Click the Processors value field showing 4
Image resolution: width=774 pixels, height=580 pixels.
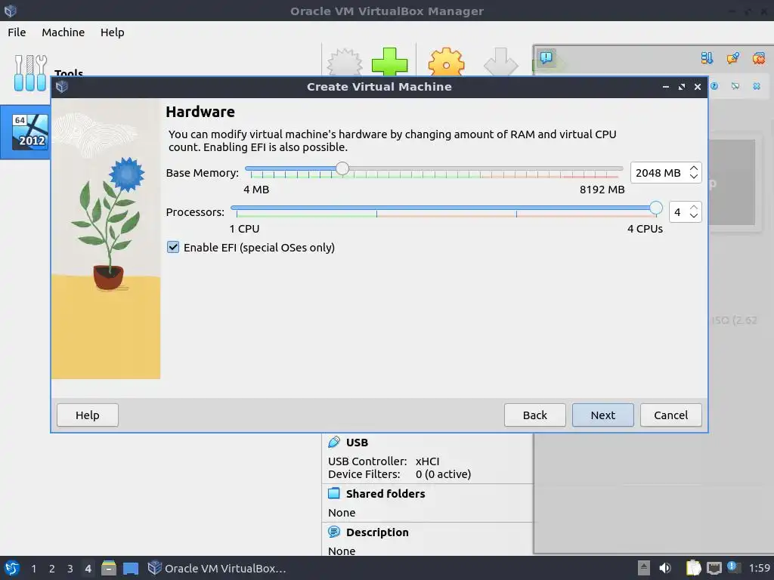click(x=679, y=212)
